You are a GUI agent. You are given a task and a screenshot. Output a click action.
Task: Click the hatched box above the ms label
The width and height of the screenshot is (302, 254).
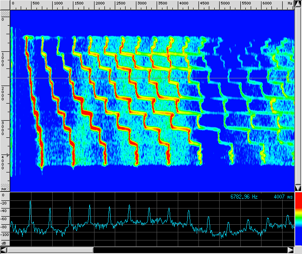5,186
